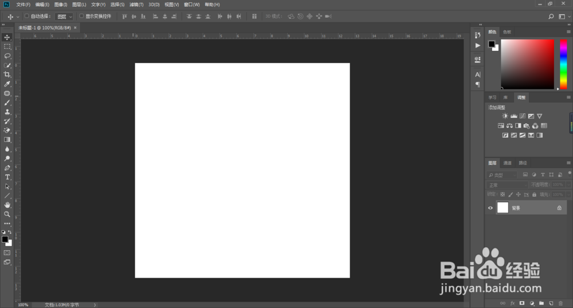Select the Brush tool

(7, 102)
